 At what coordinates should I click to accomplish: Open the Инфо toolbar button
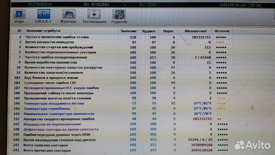20,16
